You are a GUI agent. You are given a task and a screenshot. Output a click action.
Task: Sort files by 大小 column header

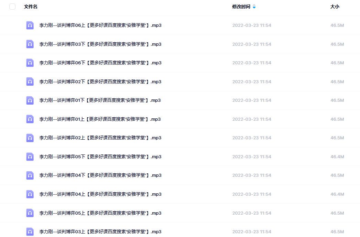pyautogui.click(x=335, y=7)
